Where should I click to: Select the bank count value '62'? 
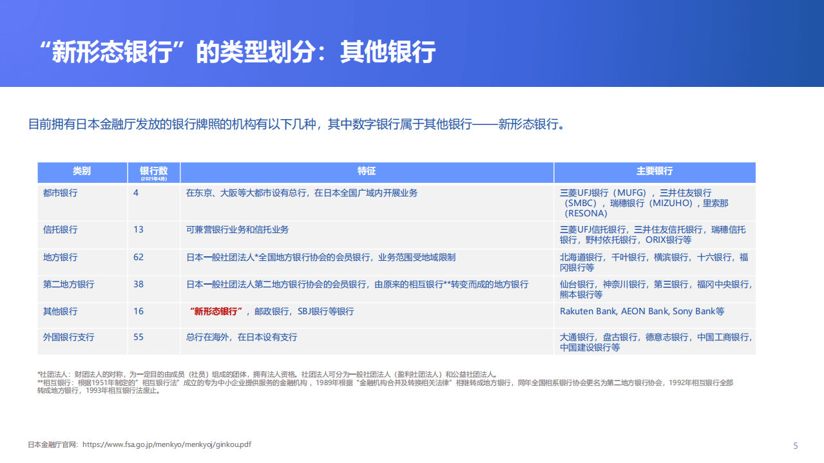[140, 256]
